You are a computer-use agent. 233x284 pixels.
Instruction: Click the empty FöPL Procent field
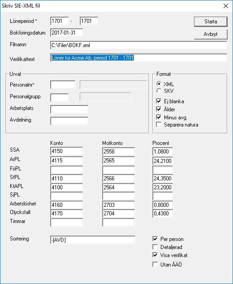click(x=163, y=170)
